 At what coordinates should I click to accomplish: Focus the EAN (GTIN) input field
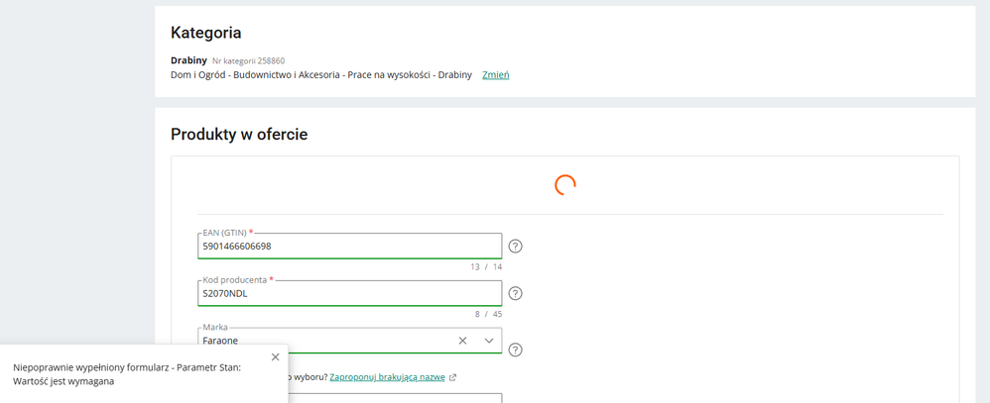coord(349,246)
